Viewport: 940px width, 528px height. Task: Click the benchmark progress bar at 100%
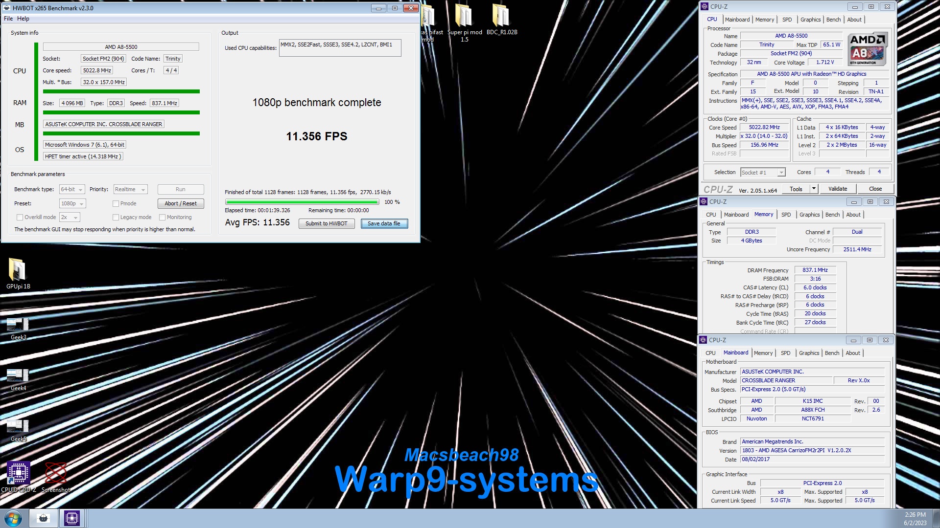[x=302, y=202]
